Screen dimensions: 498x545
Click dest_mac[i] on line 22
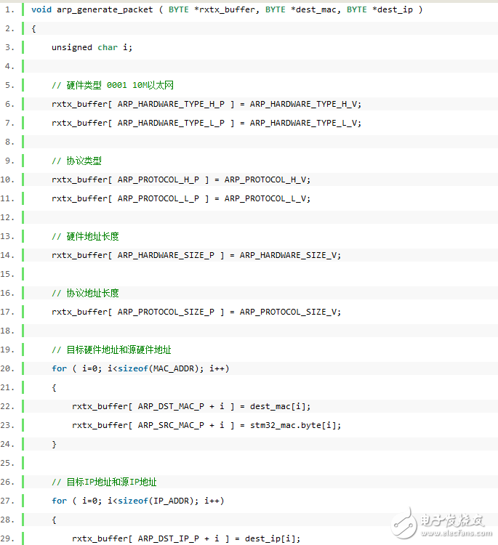(278, 406)
